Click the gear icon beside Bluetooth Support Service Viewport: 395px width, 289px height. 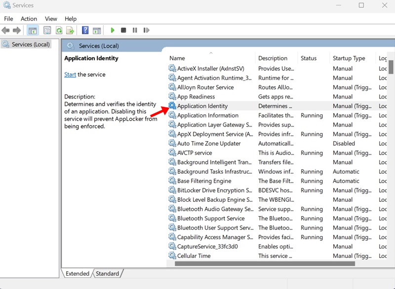click(x=172, y=218)
